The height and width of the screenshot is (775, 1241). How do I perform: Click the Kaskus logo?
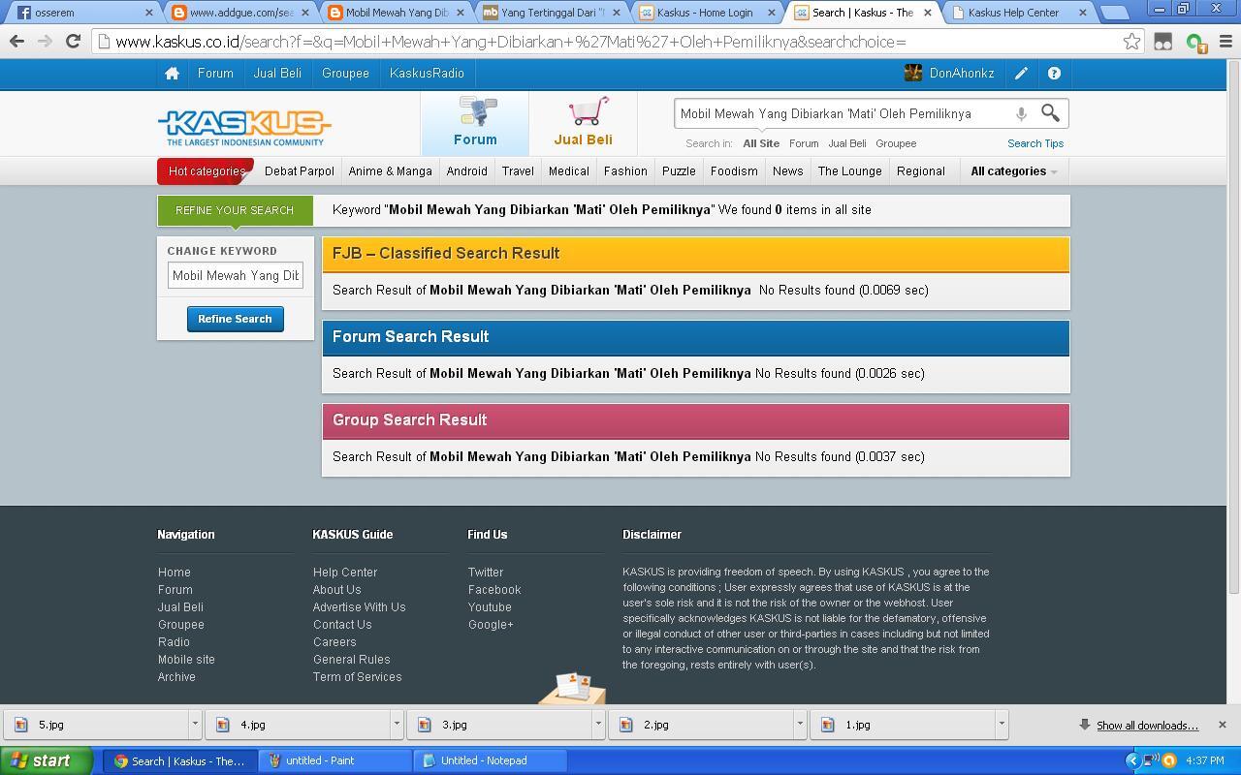pyautogui.click(x=244, y=127)
